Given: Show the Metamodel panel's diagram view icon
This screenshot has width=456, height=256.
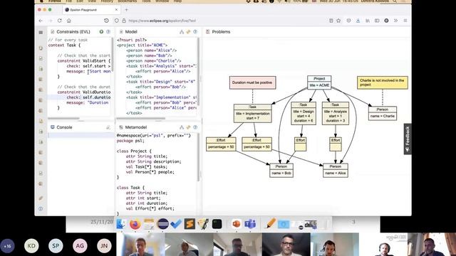Looking at the screenshot, I should coord(182,127).
